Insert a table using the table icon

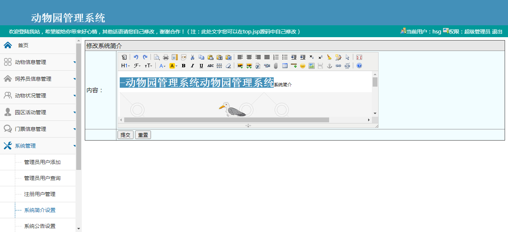click(285, 66)
